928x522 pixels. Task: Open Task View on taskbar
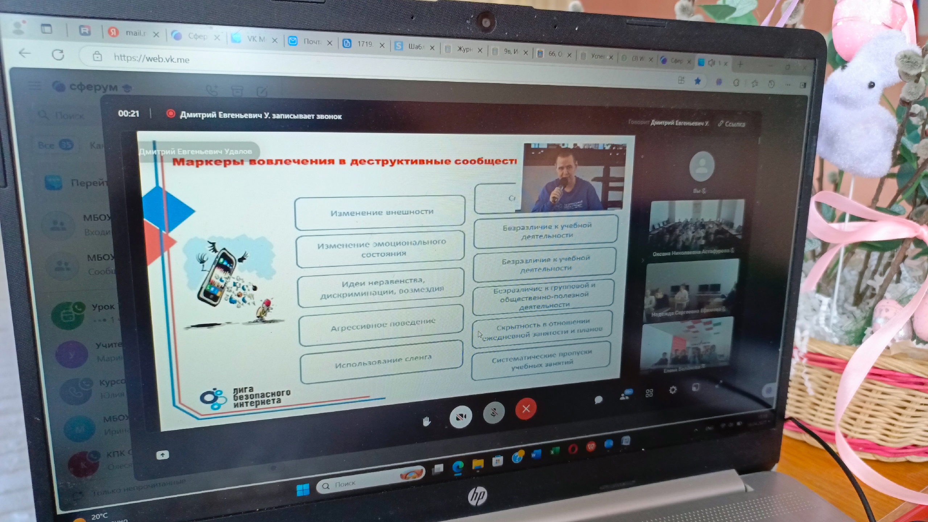(x=438, y=469)
